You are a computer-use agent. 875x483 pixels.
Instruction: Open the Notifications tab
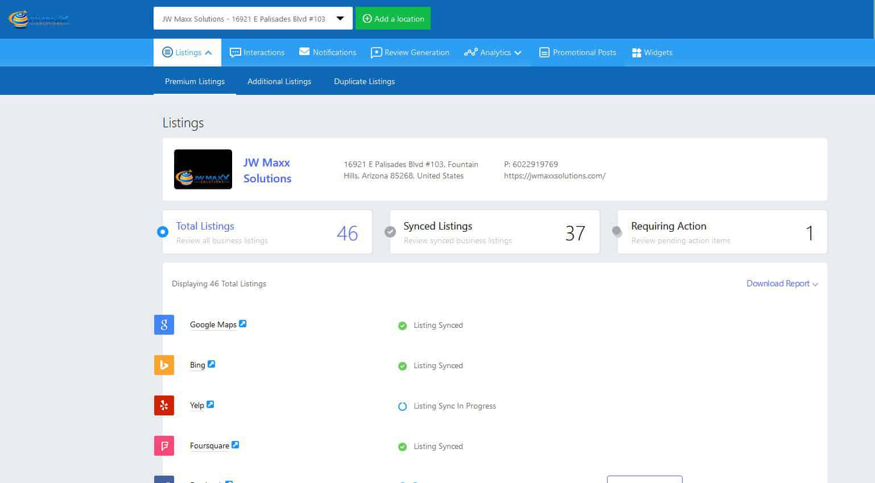coord(328,52)
